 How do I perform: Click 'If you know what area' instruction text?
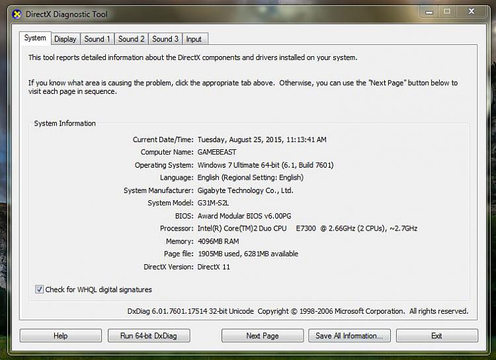pos(243,87)
